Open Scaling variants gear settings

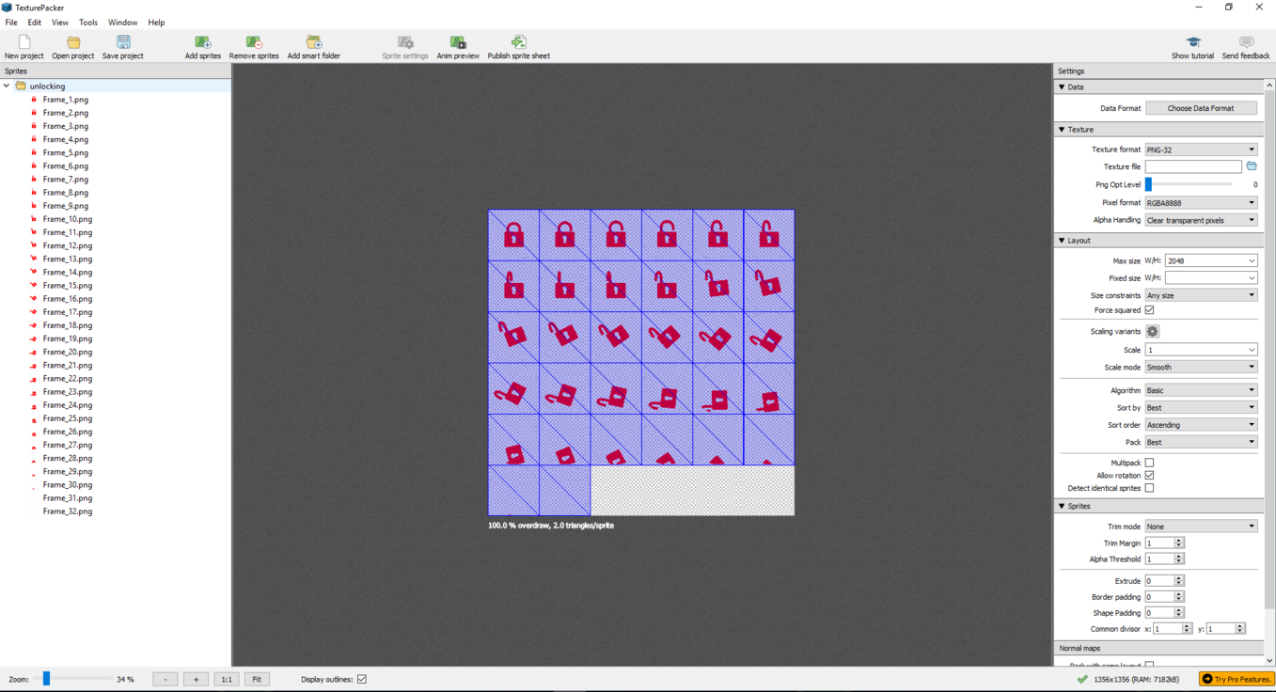1153,332
